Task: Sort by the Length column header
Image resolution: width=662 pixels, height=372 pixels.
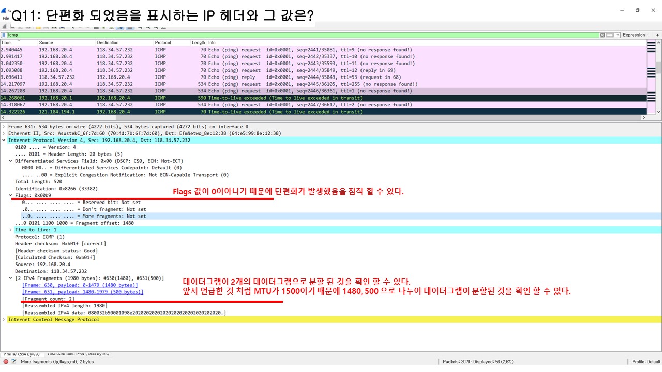Action: coord(199,43)
